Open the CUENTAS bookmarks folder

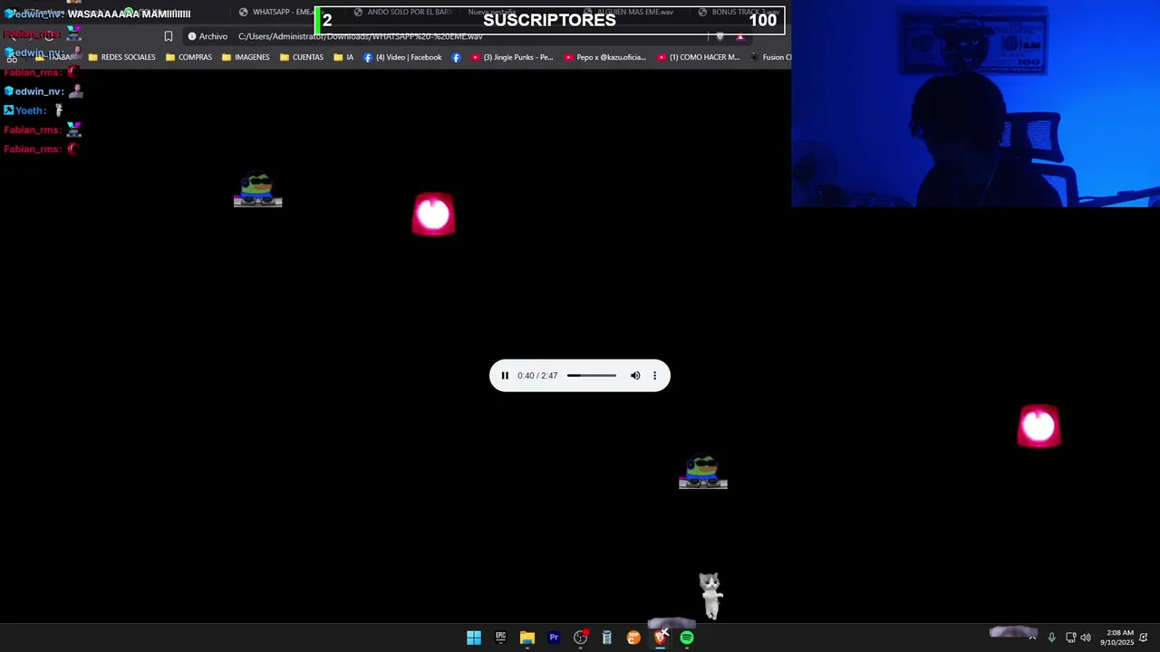coord(302,57)
